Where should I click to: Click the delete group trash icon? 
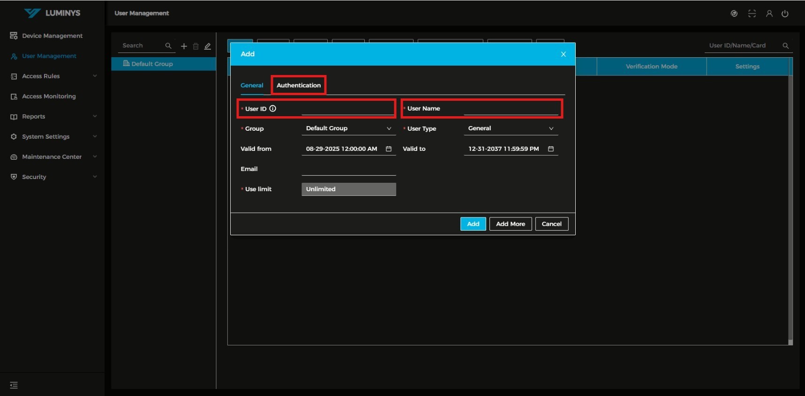(x=196, y=46)
